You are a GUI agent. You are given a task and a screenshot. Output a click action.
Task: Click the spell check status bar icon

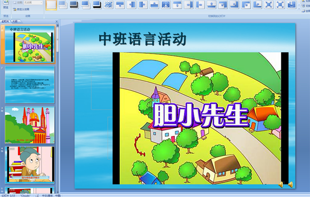37,195
